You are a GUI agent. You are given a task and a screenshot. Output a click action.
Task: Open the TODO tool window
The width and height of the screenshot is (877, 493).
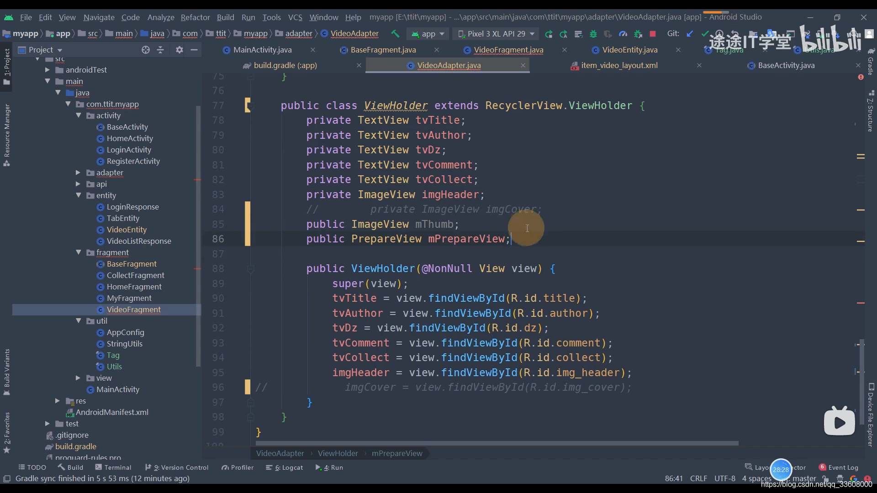(32, 467)
